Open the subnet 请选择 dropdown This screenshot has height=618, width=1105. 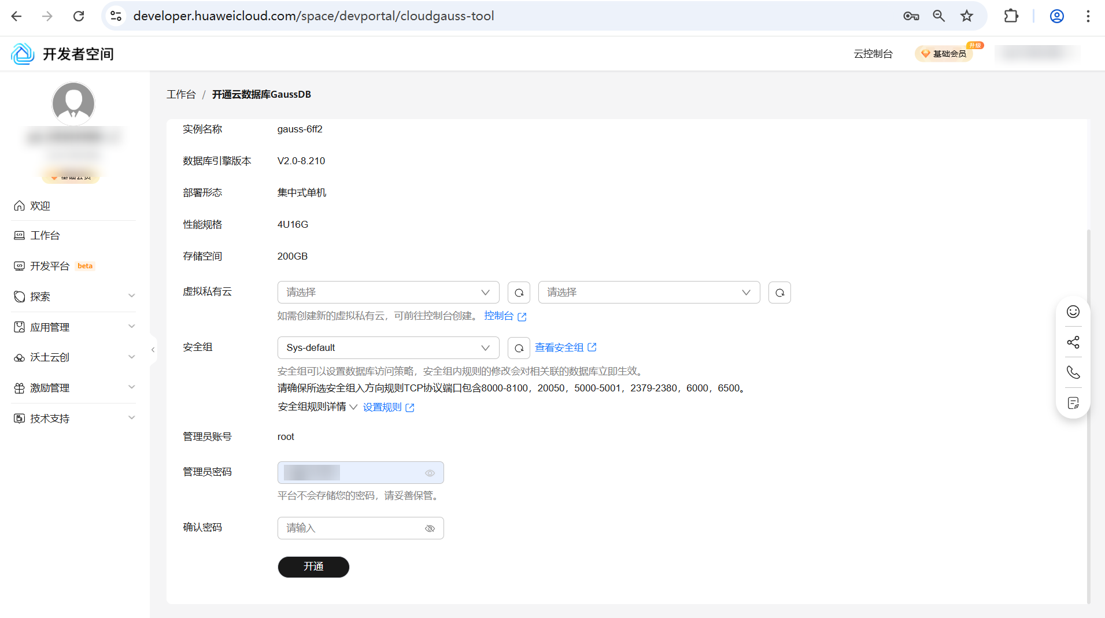click(x=649, y=293)
